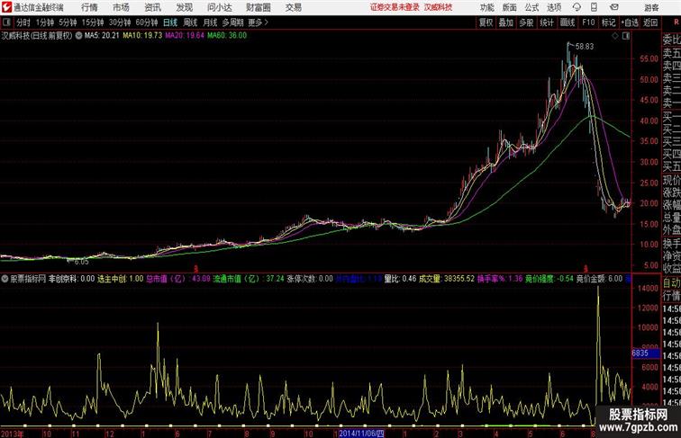Click the 选主中创: 1.00 value
The width and height of the screenshot is (681, 438).
(x=121, y=279)
